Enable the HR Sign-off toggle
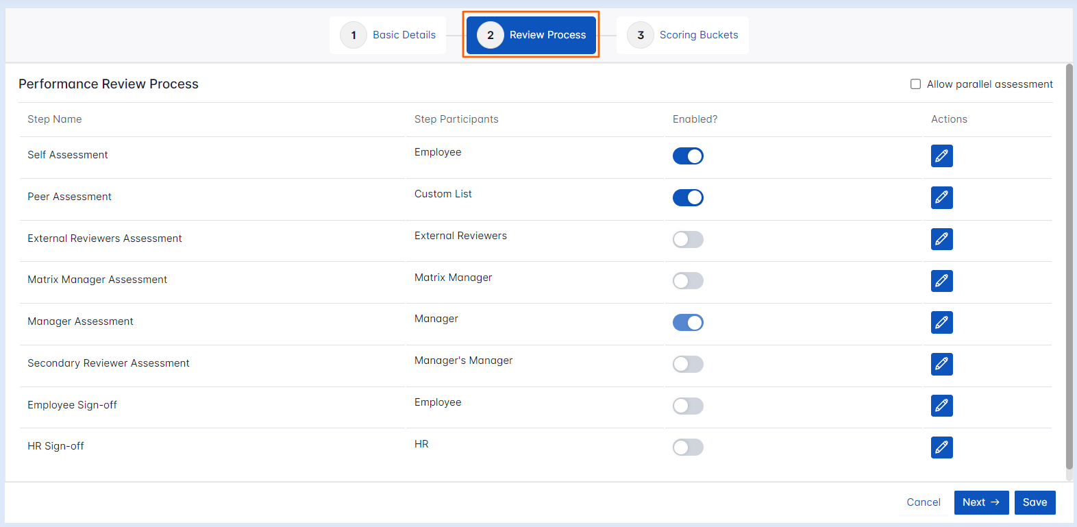The width and height of the screenshot is (1077, 527). 688,448
